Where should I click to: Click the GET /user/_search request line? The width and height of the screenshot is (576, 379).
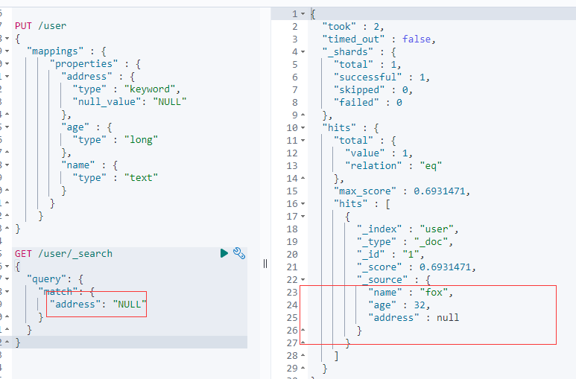[63, 253]
